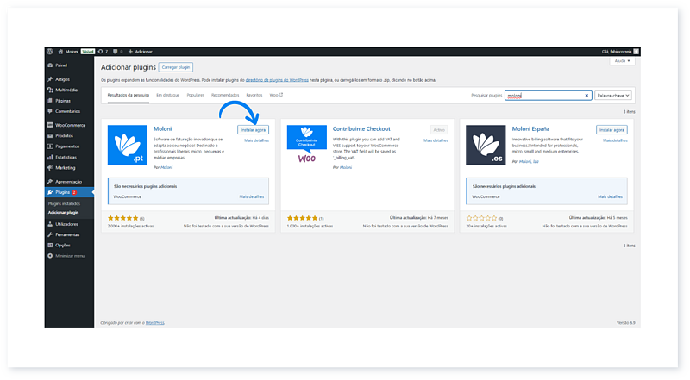This screenshot has width=690, height=380.
Task: Go to Multimédia library in sidebar
Action: click(66, 90)
